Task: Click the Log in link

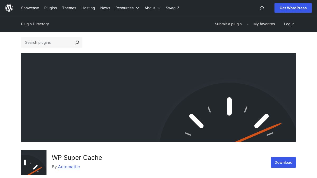Action: coord(289,24)
